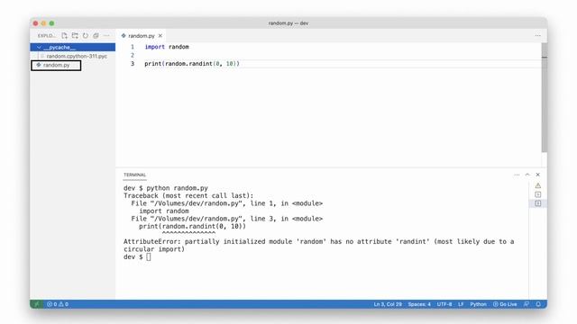The width and height of the screenshot is (577, 324).
Task: Click the EXPLO... sidebar header
Action: pyautogui.click(x=47, y=36)
